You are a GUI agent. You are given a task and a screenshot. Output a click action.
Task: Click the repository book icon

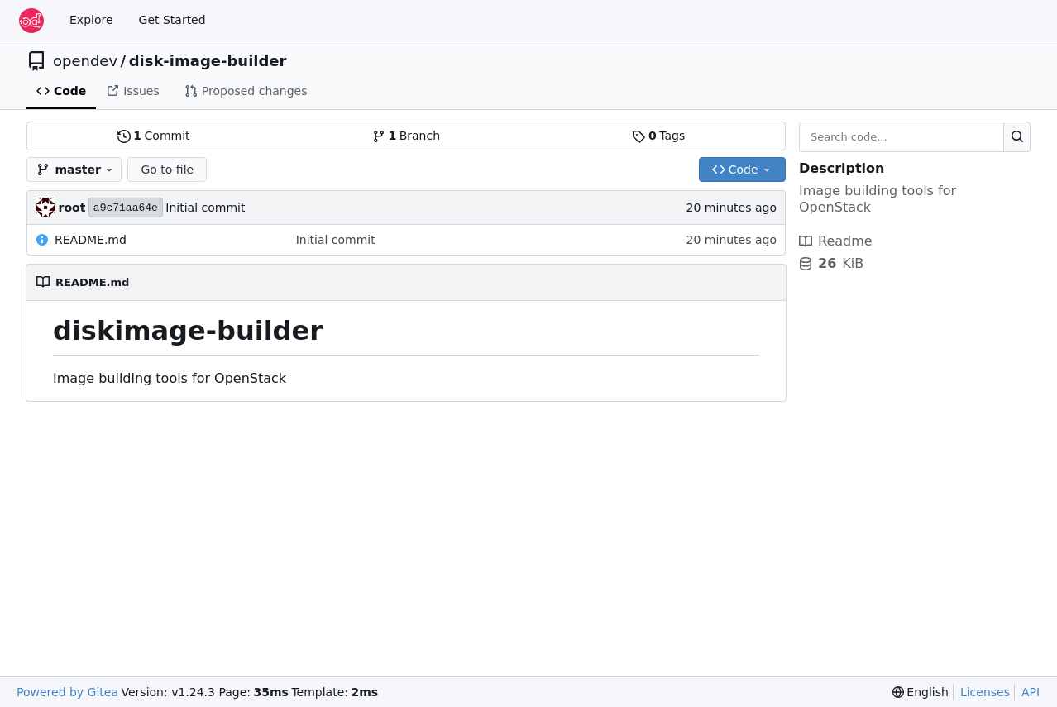[36, 61]
